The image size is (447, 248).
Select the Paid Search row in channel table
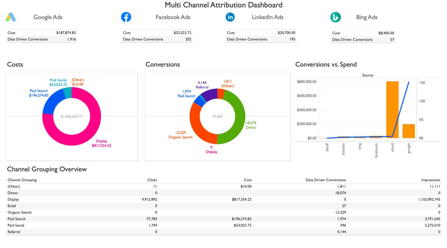coord(224,219)
